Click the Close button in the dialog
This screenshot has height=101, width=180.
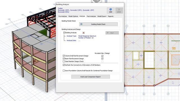click(x=119, y=10)
